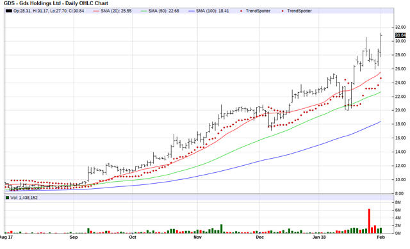The width and height of the screenshot is (410, 249).
Task: Click the 8M volume axis label
Action: [x=398, y=202]
